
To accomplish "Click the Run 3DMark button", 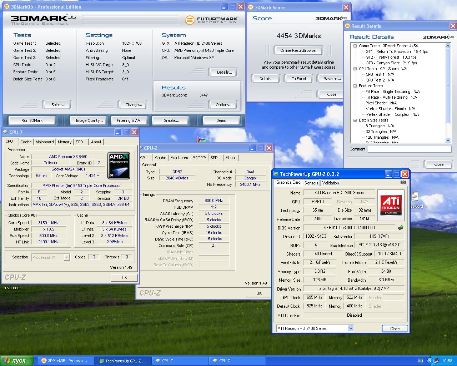I will pyautogui.click(x=32, y=120).
